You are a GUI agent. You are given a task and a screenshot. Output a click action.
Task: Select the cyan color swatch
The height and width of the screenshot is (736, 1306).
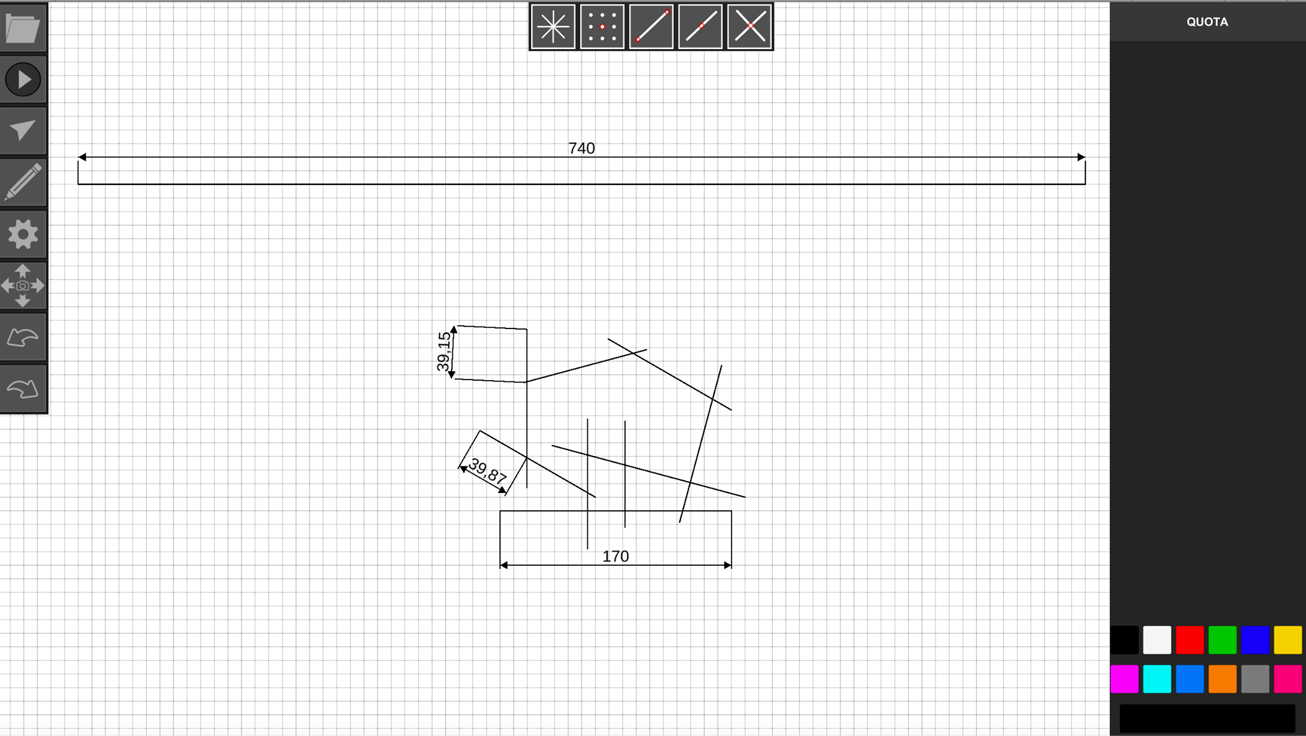click(x=1157, y=679)
